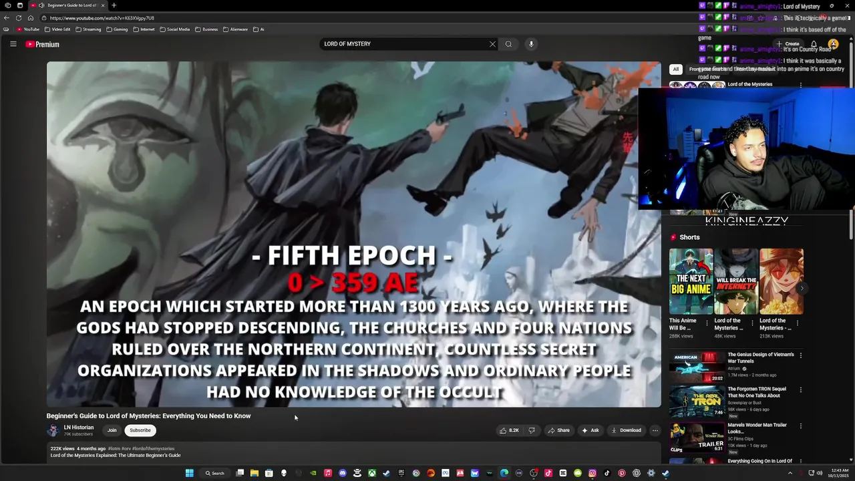Image resolution: width=855 pixels, height=481 pixels.
Task: Go to YouTube Premium home logo
Action: point(43,44)
